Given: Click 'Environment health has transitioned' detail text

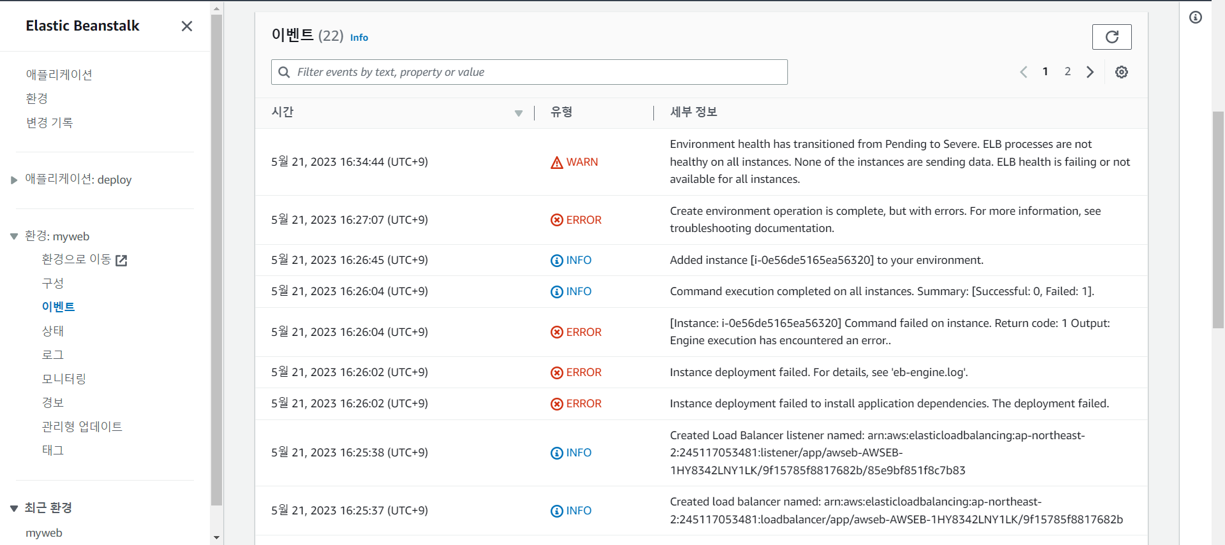Looking at the screenshot, I should (900, 162).
